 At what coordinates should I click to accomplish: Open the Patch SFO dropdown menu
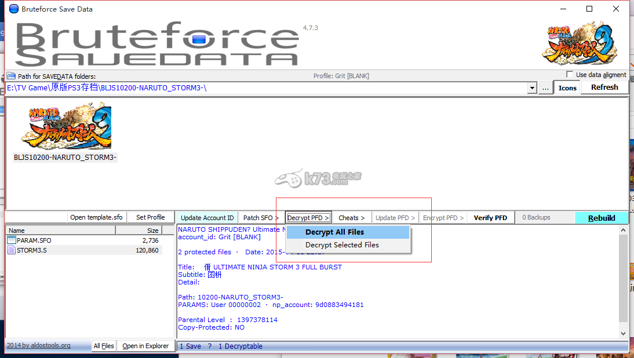point(261,218)
